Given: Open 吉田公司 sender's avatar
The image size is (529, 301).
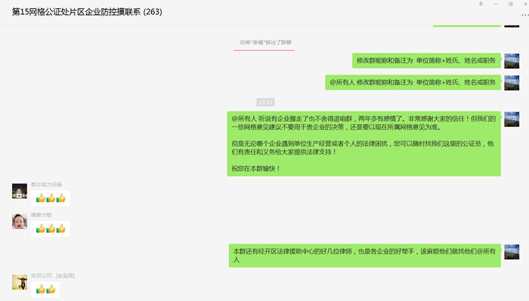Looking at the screenshot, I should (x=20, y=282).
